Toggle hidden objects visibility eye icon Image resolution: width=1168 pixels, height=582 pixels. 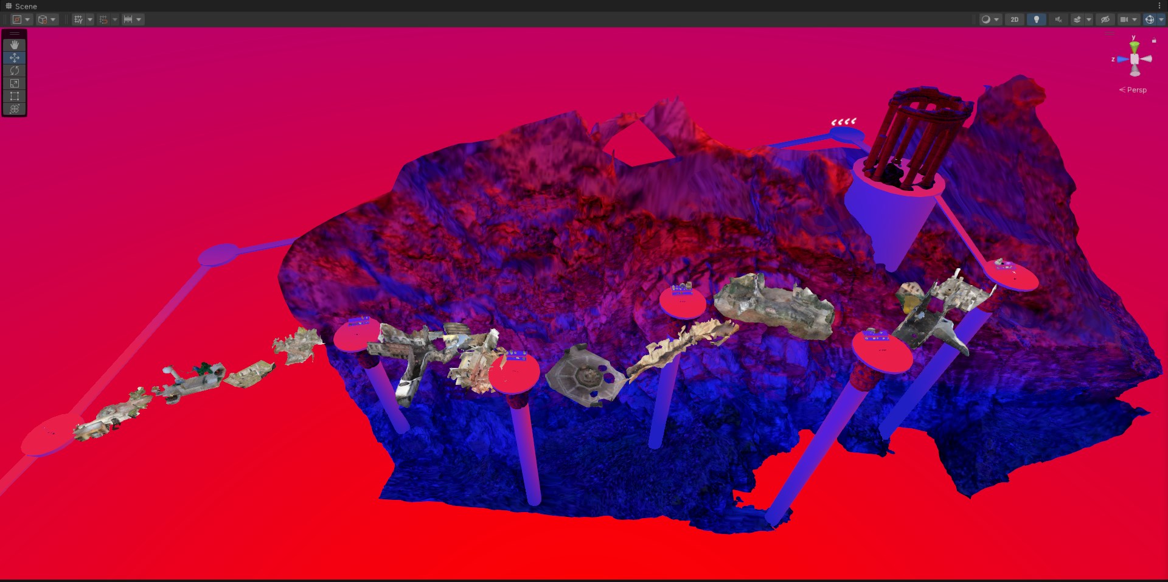pyautogui.click(x=1105, y=19)
